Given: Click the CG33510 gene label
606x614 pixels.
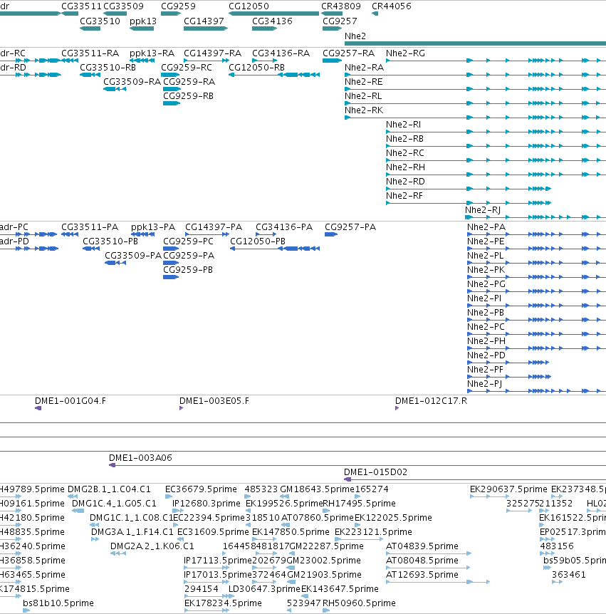Looking at the screenshot, I should click(100, 21).
